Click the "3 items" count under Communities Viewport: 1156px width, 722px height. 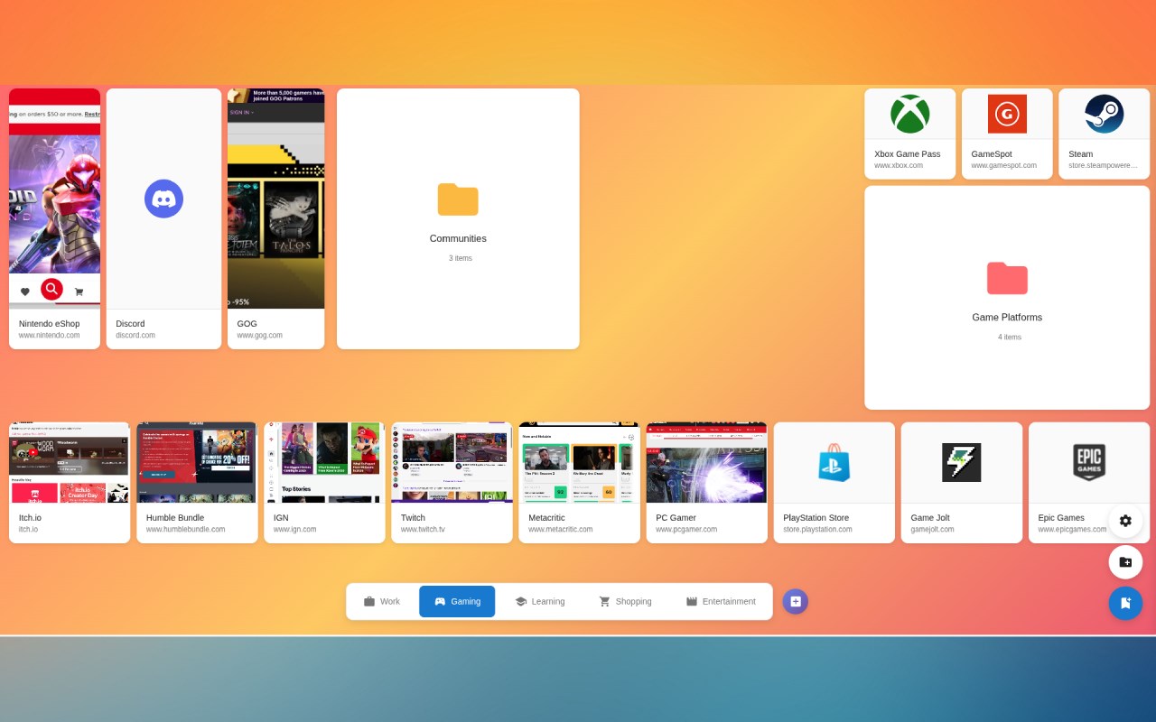point(460,258)
